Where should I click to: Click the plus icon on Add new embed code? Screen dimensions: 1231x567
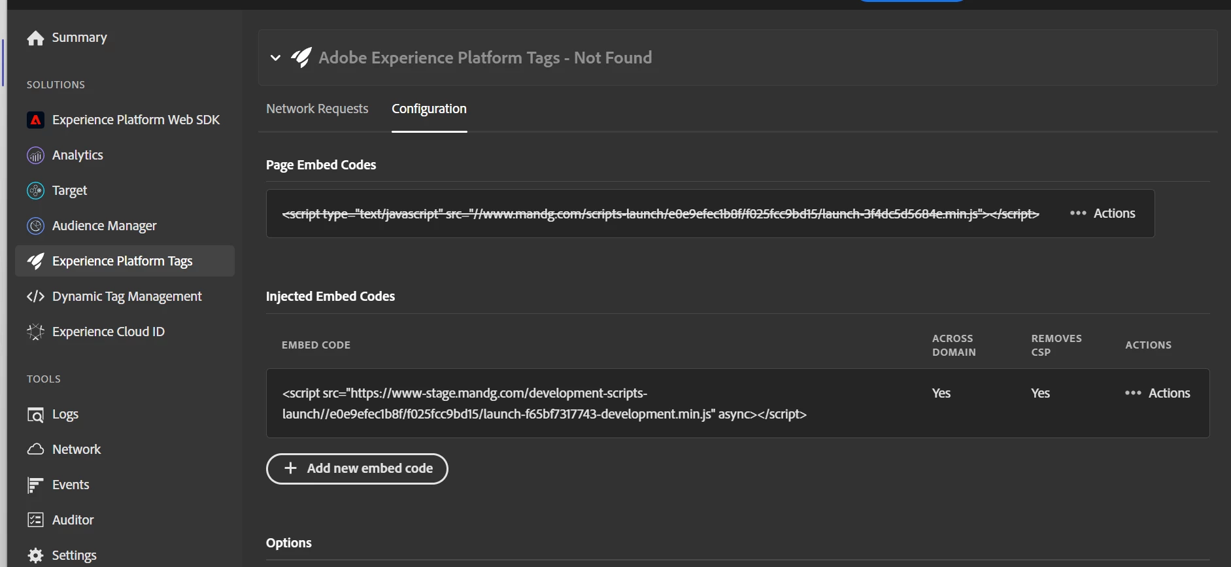[290, 468]
